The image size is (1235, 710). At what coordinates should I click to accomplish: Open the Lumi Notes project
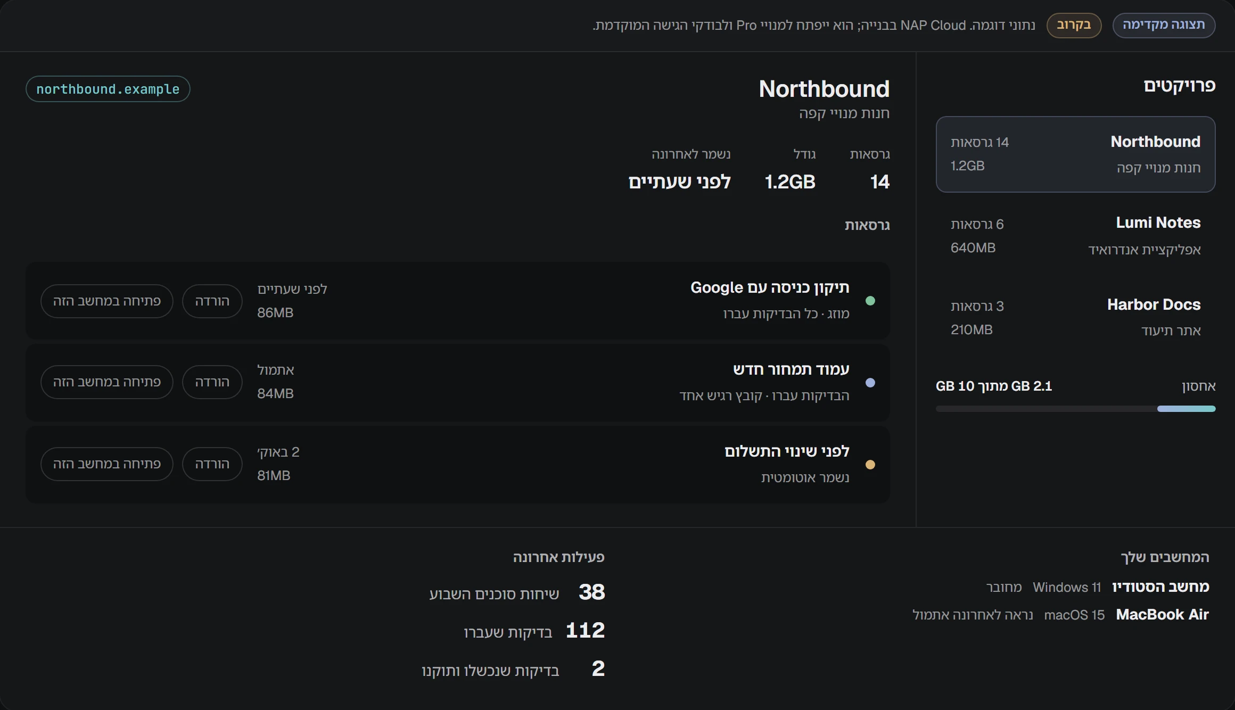point(1075,236)
